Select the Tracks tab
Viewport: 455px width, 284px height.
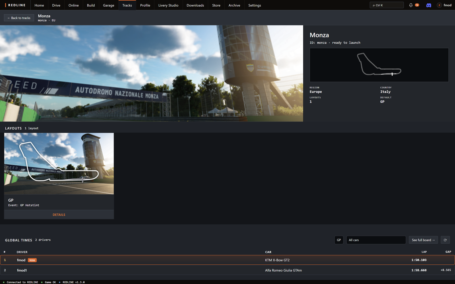click(x=127, y=5)
